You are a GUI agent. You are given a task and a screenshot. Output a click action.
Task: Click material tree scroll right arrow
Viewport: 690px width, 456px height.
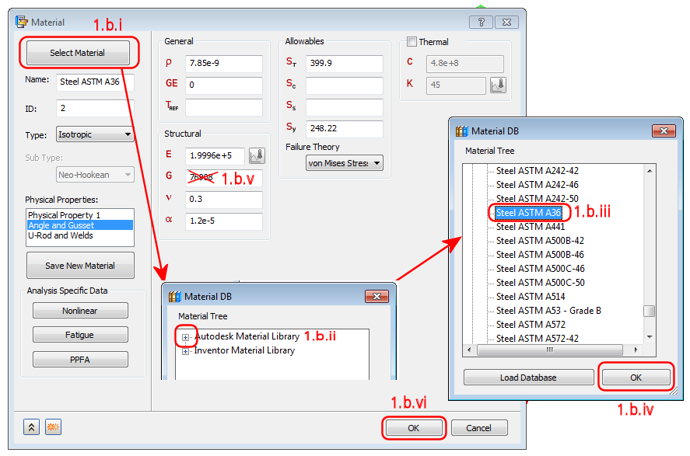tap(636, 350)
